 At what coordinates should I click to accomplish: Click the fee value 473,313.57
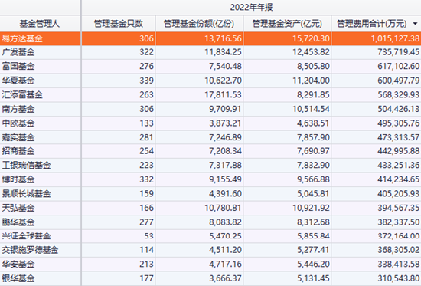[x=399, y=137]
